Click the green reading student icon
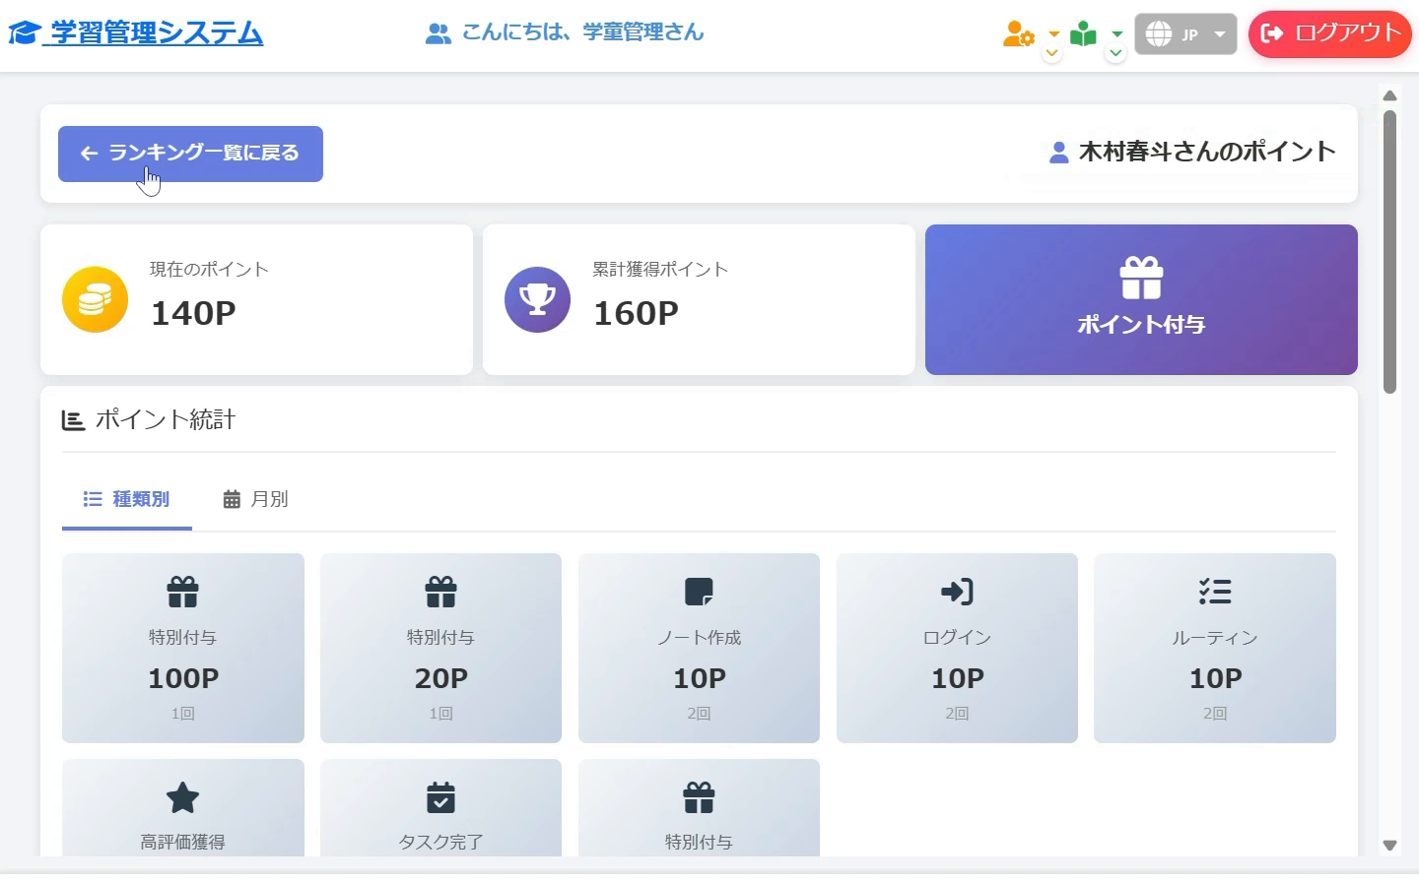The image size is (1419, 882). click(x=1083, y=33)
